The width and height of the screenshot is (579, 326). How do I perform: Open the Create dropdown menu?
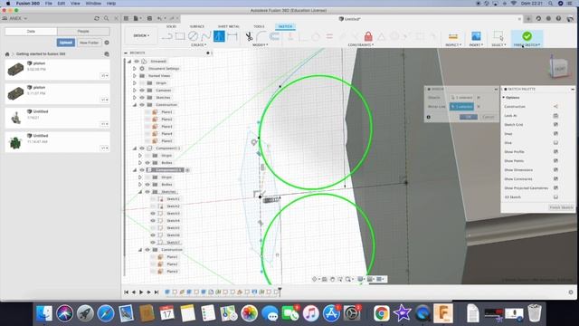coord(199,45)
